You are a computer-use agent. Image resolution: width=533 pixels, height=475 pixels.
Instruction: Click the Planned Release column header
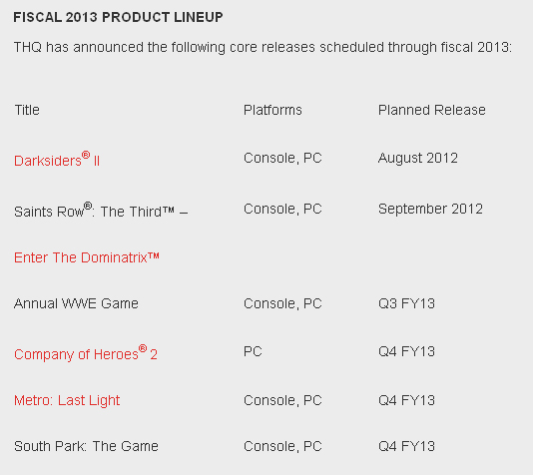(432, 110)
